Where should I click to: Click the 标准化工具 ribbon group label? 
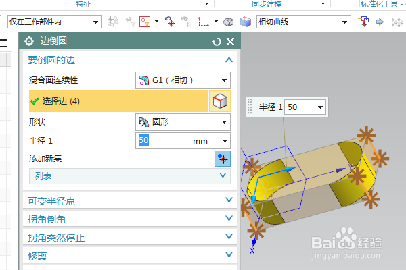(380, 4)
